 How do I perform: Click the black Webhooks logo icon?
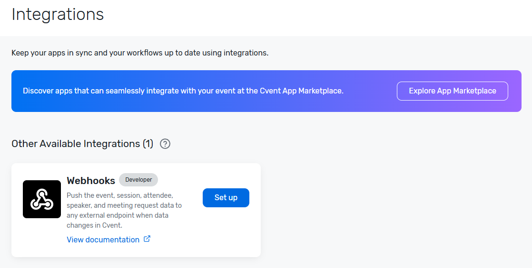[x=42, y=199]
